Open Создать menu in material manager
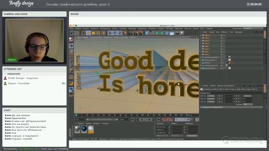Image resolution: width=269 pixels, height=151 pixels. [x=80, y=123]
